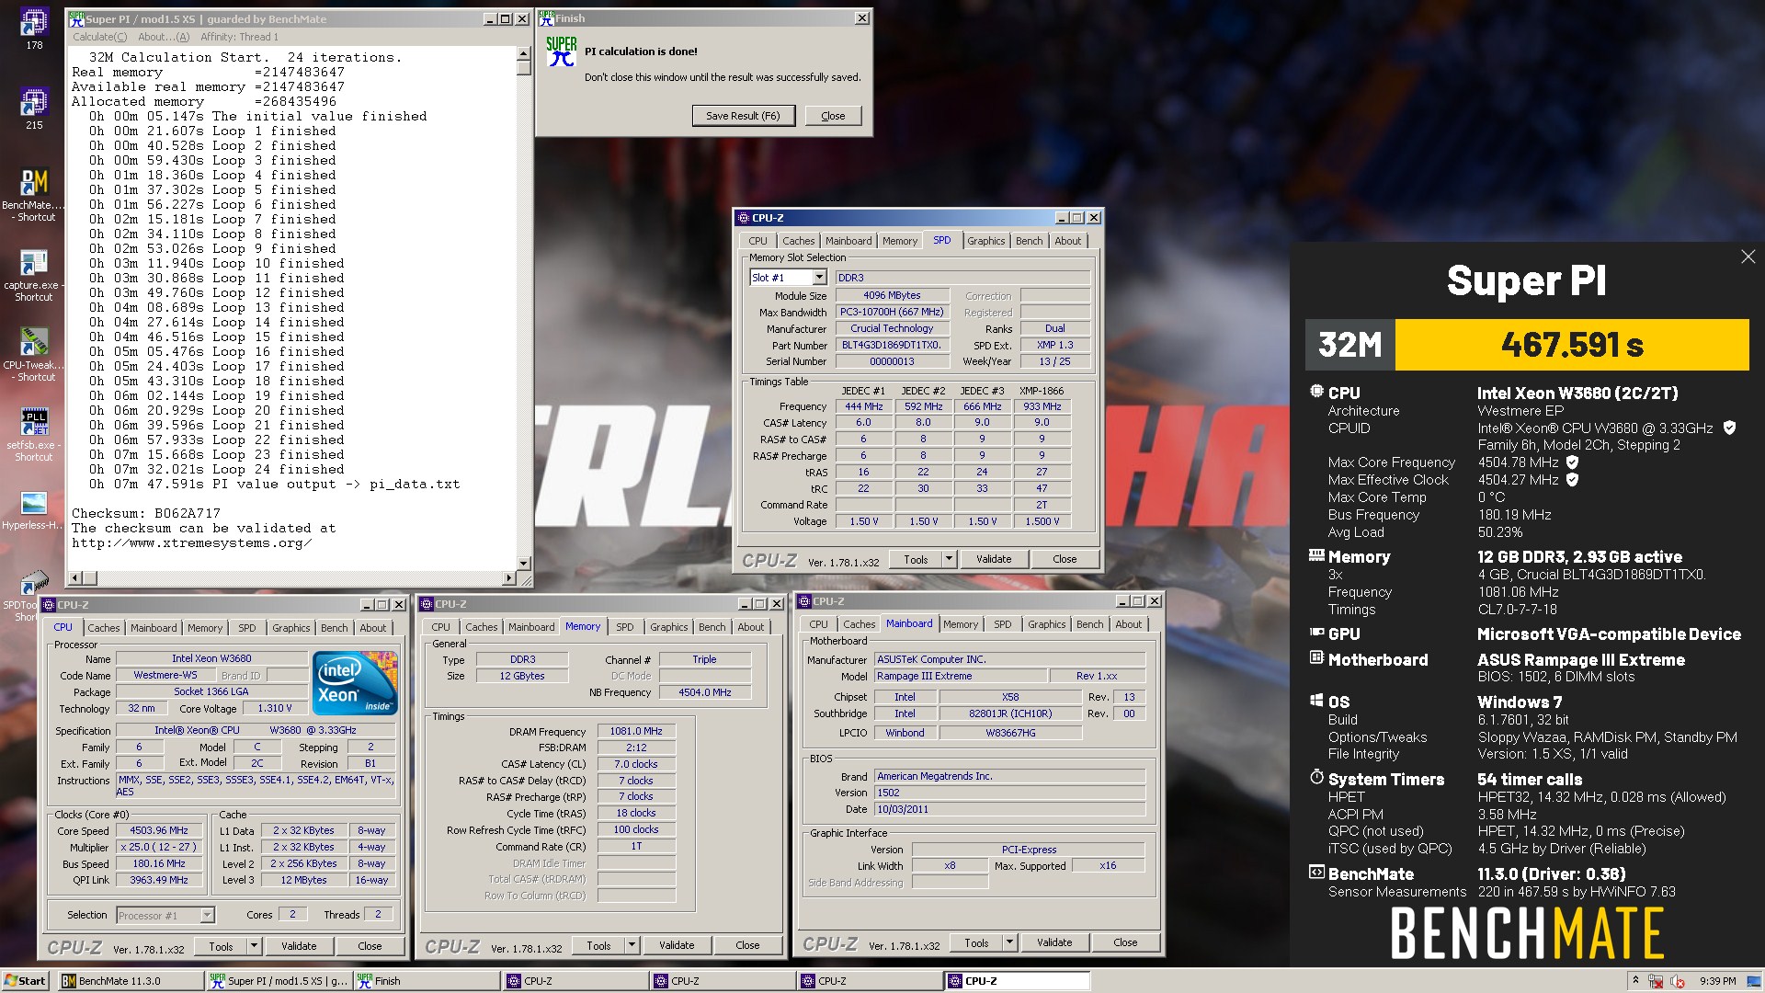Switch to Bench tab in CPU tab window

click(x=334, y=628)
